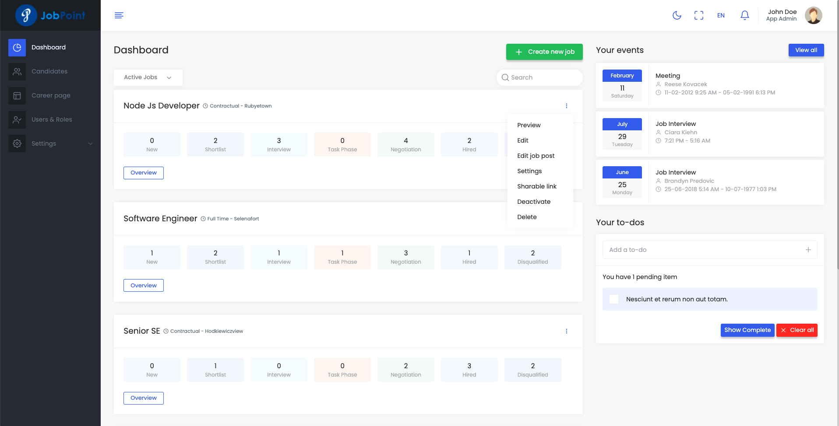The height and width of the screenshot is (426, 839).
Task: Open Users & Roles section
Action: pyautogui.click(x=52, y=119)
